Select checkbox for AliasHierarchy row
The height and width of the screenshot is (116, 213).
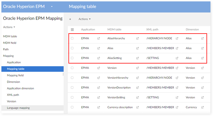tap(72, 38)
